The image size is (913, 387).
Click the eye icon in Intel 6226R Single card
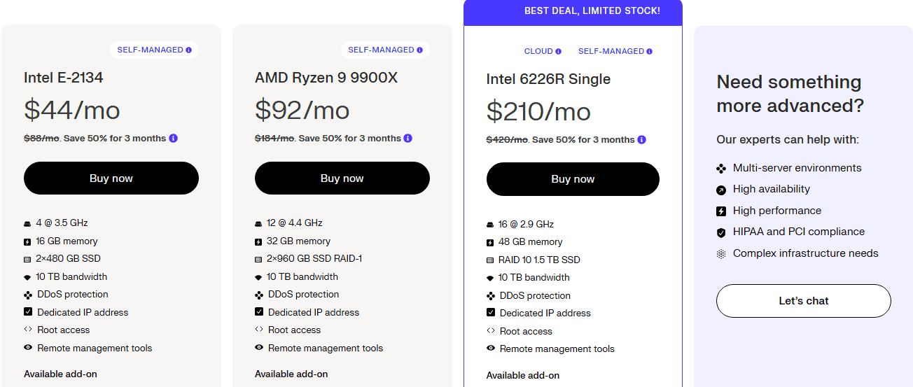[490, 349]
